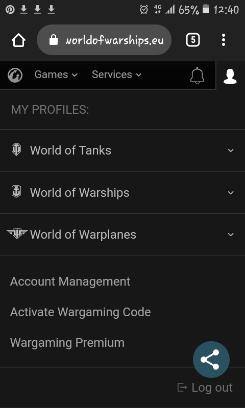The image size is (245, 408).
Task: Tap the user profile silhouette icon
Action: [x=230, y=76]
